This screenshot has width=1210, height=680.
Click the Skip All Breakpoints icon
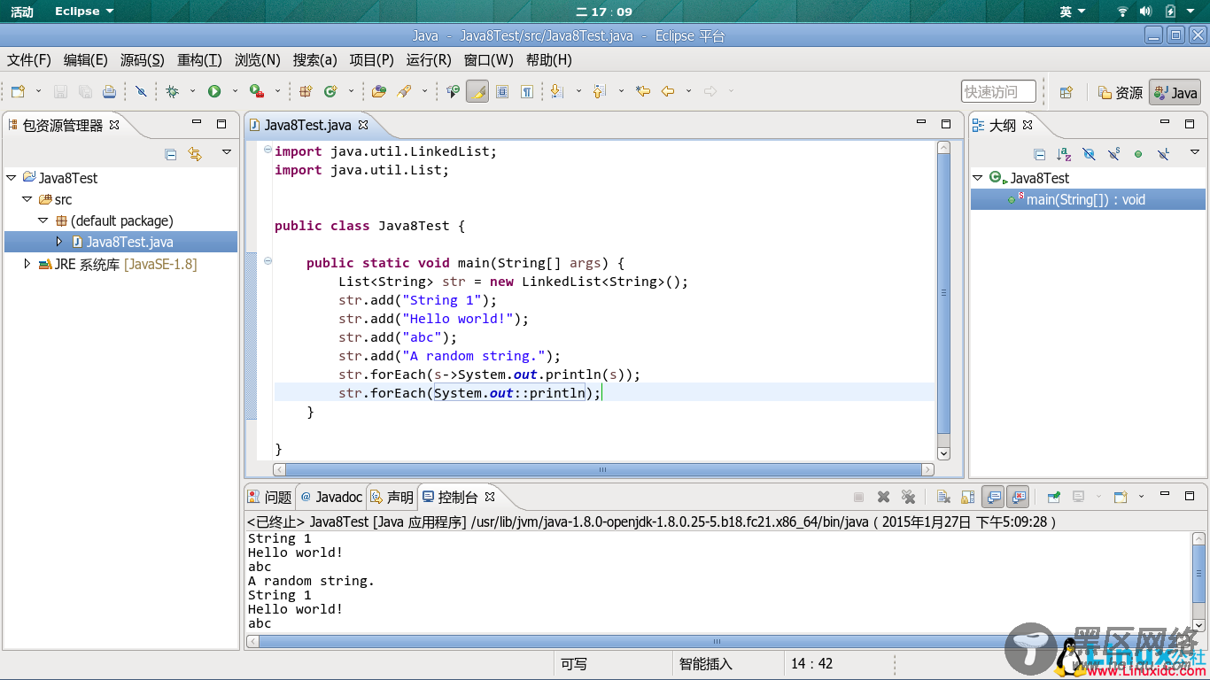141,91
